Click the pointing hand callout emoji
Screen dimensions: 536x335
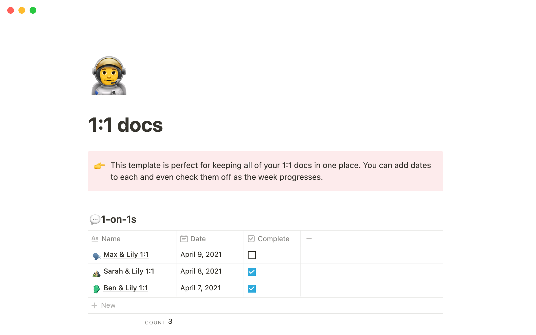click(99, 166)
